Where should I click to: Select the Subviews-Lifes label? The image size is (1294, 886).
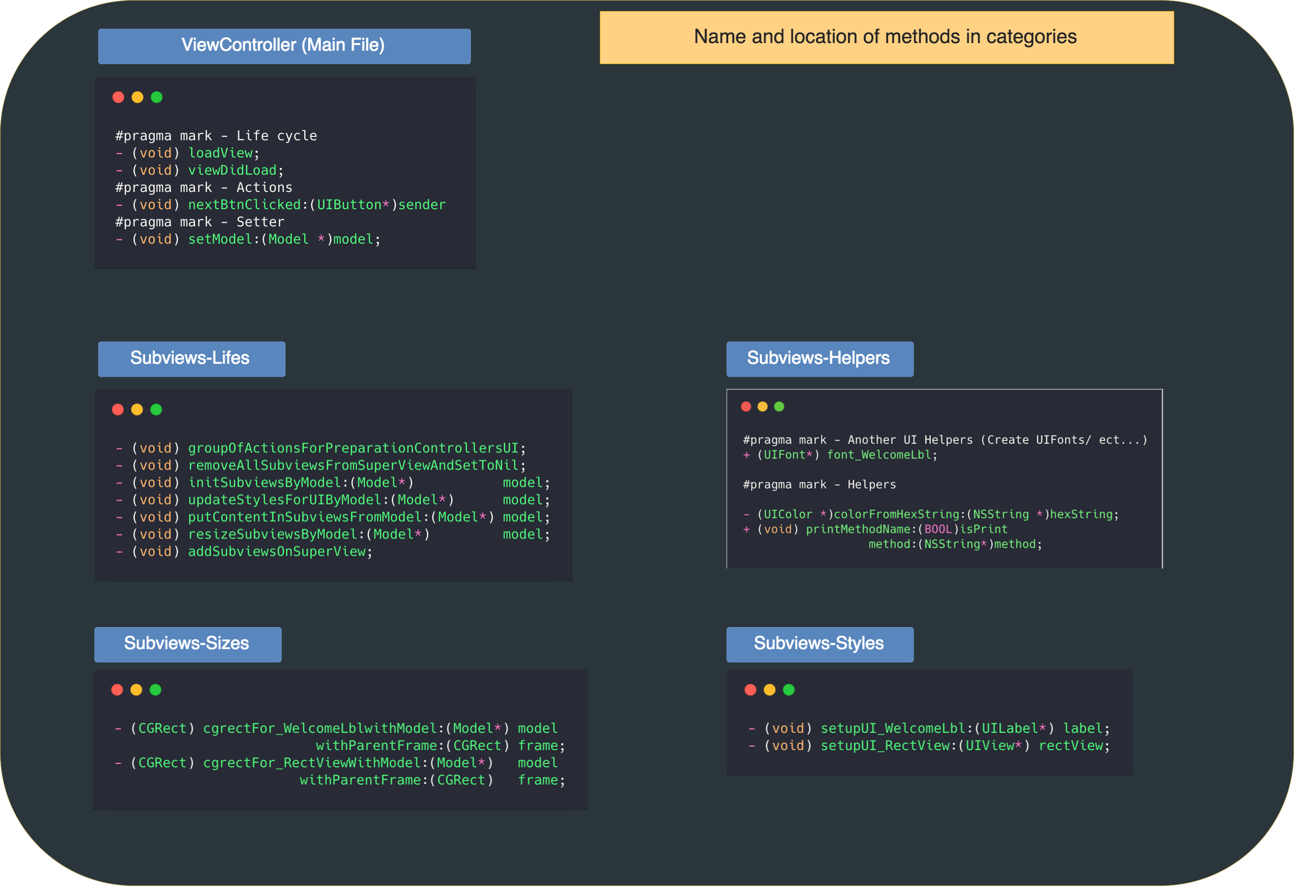point(191,359)
